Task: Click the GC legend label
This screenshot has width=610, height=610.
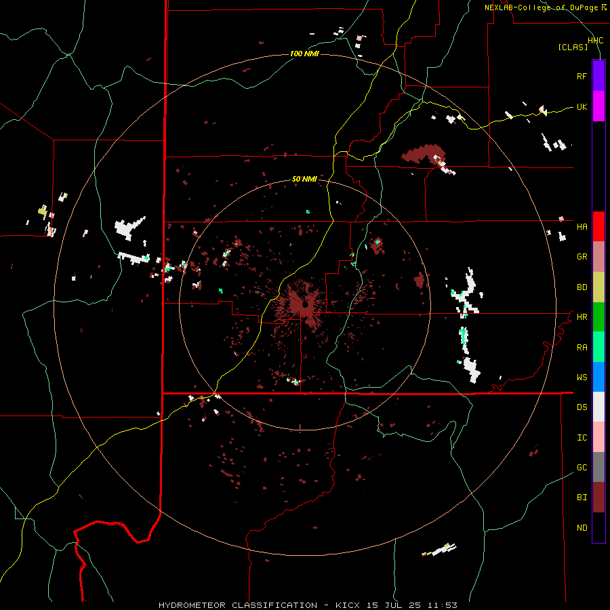Action: pos(582,468)
